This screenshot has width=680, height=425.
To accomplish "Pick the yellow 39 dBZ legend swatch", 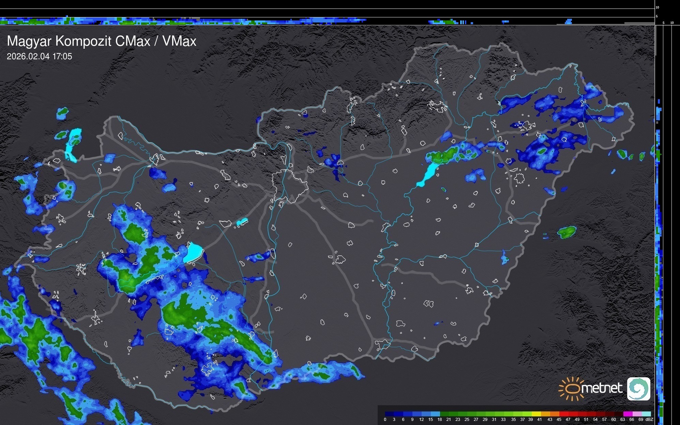I will 536,414.
